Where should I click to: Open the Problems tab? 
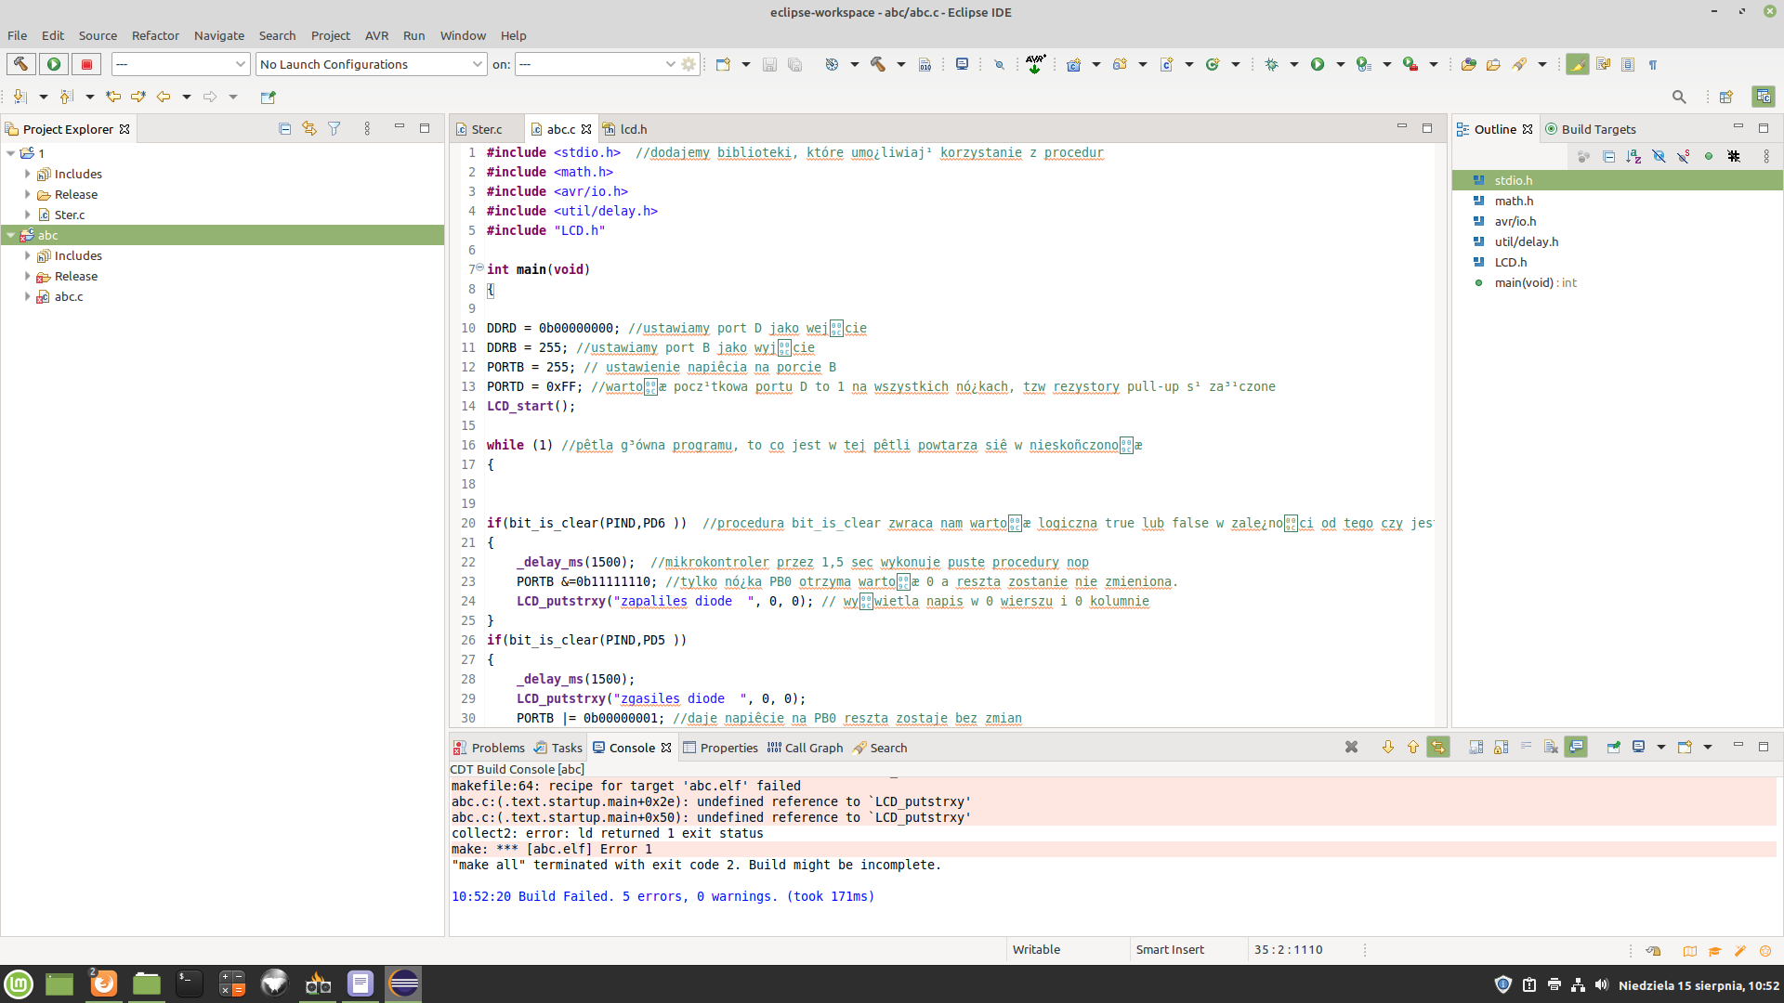[497, 748]
